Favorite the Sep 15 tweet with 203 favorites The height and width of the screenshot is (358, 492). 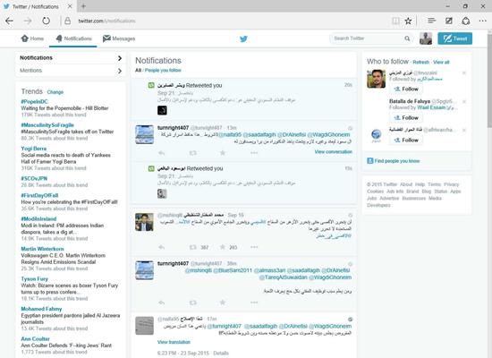pos(223,247)
